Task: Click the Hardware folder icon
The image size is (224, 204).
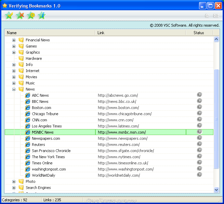Action: tap(21, 58)
